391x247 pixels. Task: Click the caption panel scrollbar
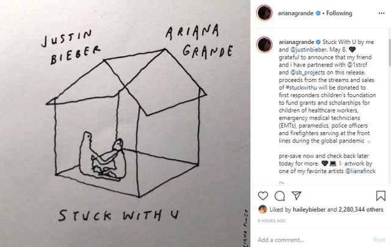coord(390,53)
